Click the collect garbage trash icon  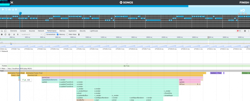point(79,34)
